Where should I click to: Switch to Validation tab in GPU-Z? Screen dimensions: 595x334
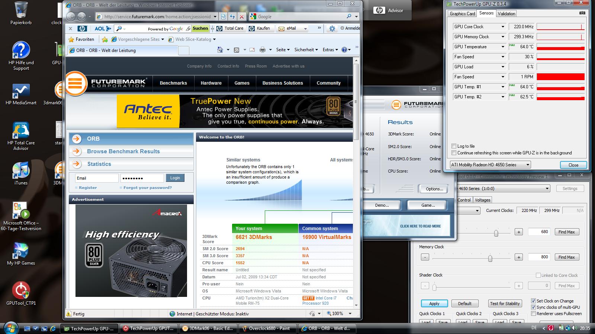coord(506,14)
